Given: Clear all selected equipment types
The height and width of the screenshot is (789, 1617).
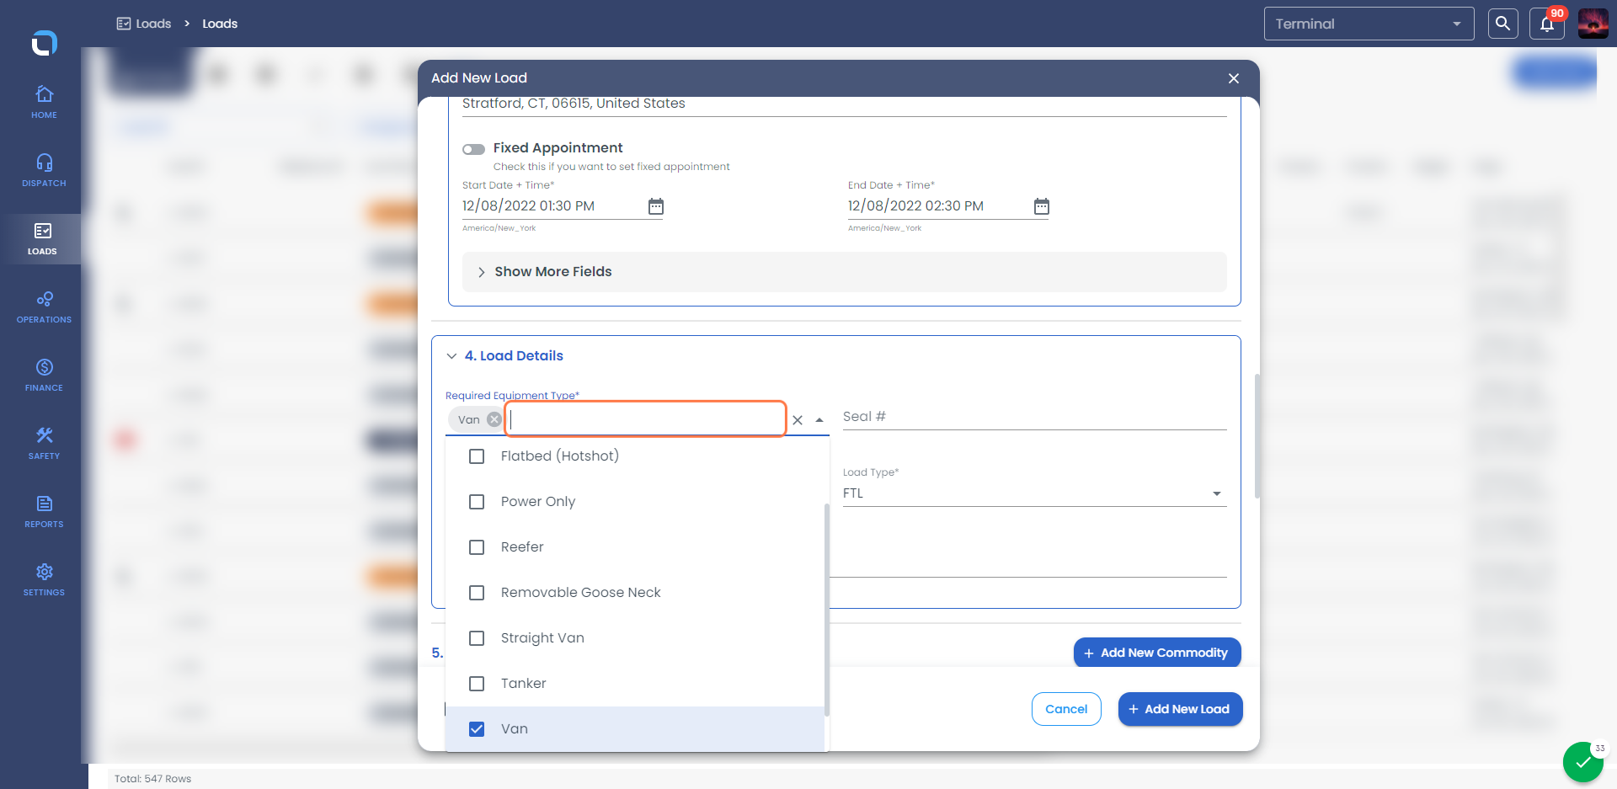Looking at the screenshot, I should coord(798,419).
